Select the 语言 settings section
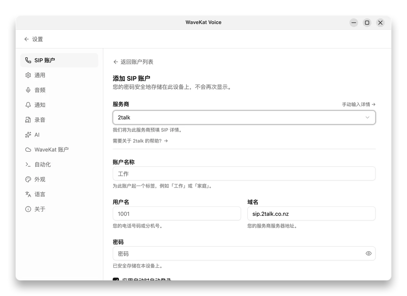 59,195
